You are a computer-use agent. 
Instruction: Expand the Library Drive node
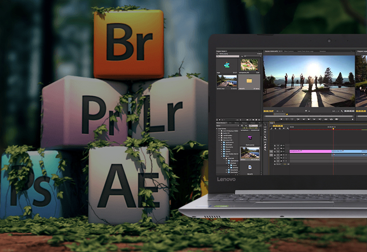pos(219,138)
